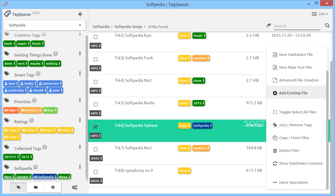Click the 201511 collected tag
The height and width of the screenshot is (196, 335).
[11, 157]
